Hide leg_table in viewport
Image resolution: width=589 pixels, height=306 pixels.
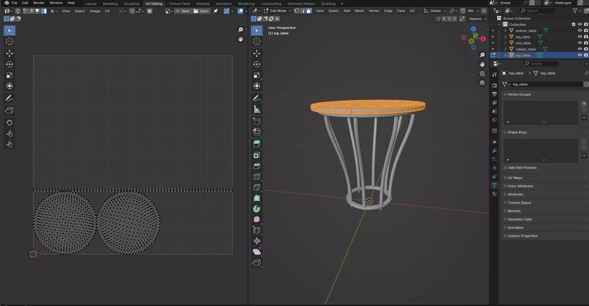[x=580, y=37]
